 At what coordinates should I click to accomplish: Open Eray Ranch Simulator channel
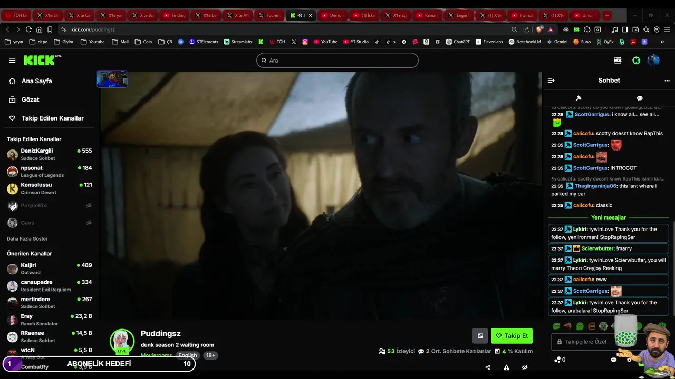(50, 320)
